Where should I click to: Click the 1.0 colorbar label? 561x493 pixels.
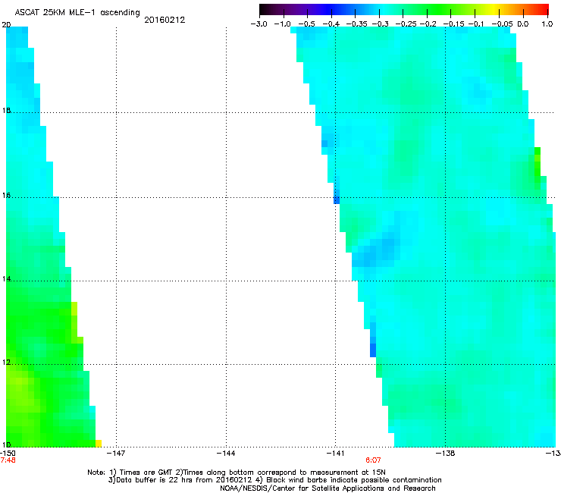click(547, 24)
